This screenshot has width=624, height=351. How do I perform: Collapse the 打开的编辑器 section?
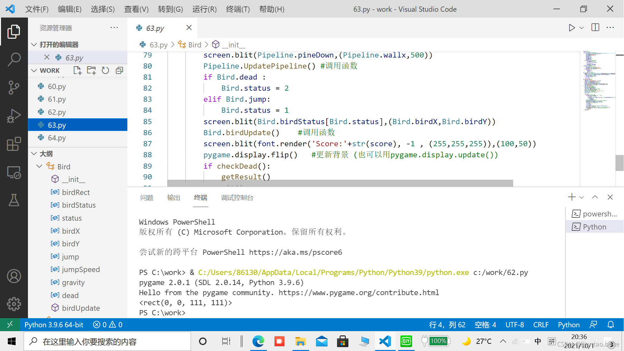pyautogui.click(x=34, y=45)
